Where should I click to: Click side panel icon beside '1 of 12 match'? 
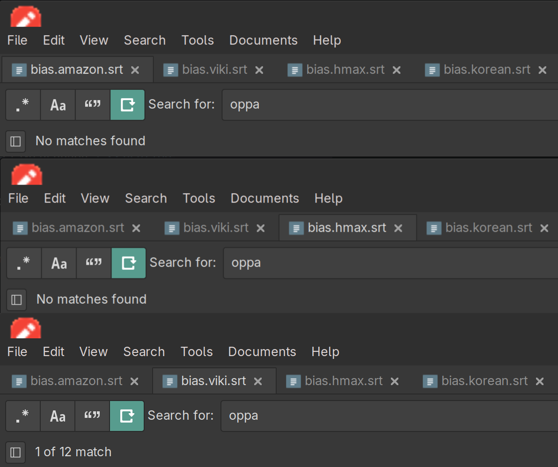coord(15,452)
